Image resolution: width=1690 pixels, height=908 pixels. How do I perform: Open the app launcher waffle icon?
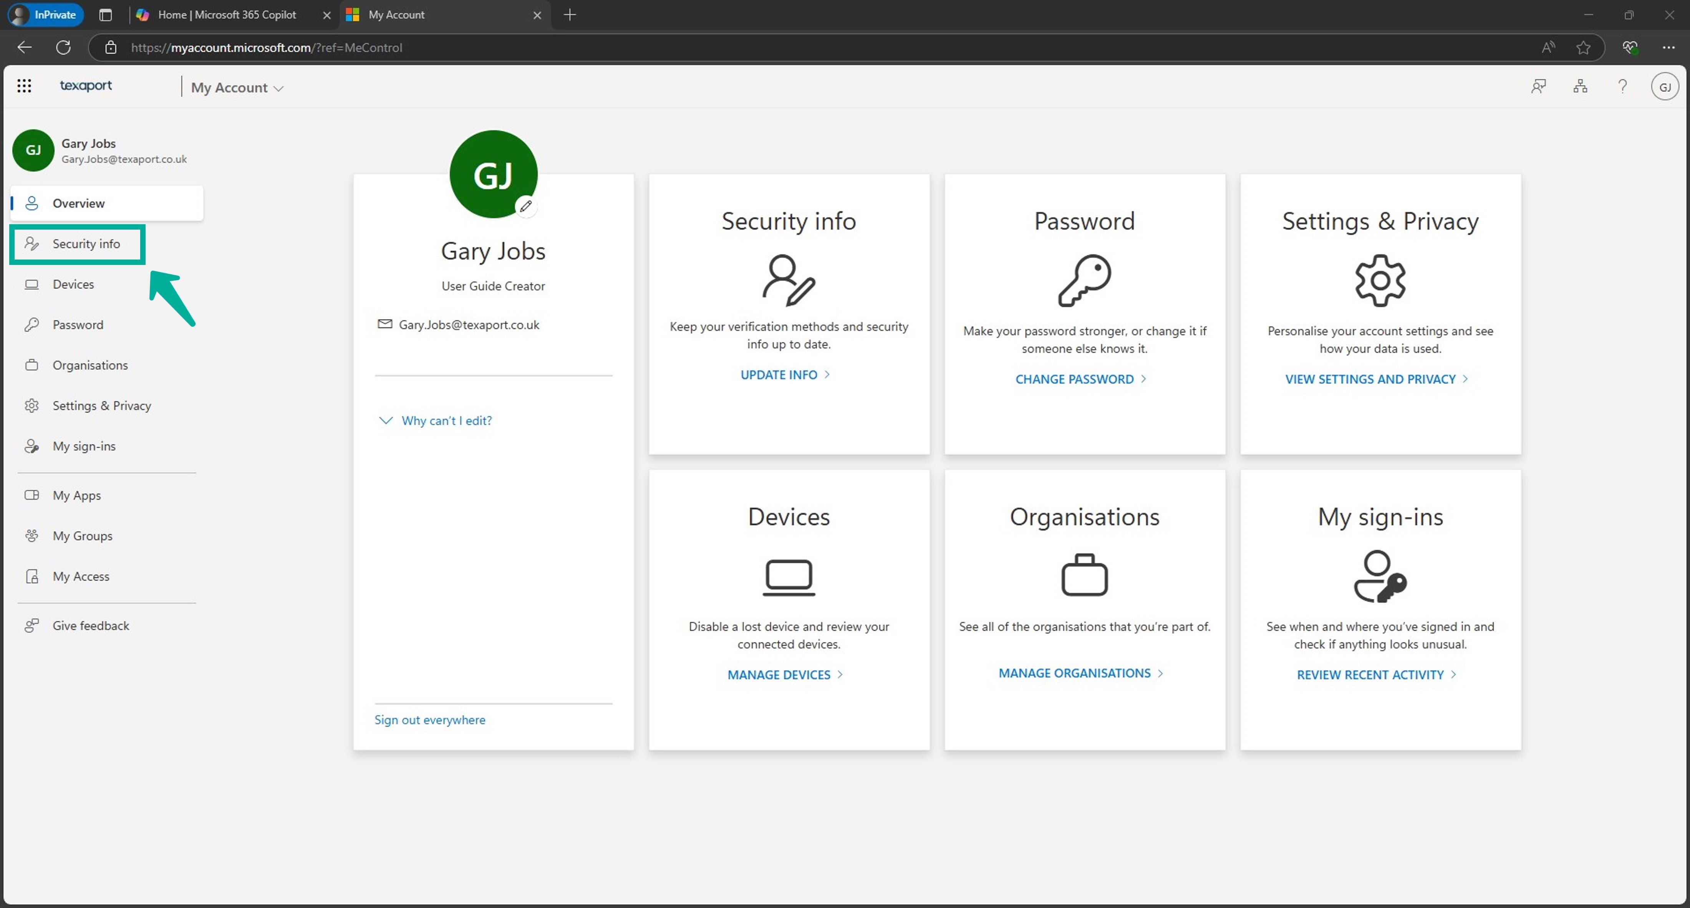click(x=24, y=85)
